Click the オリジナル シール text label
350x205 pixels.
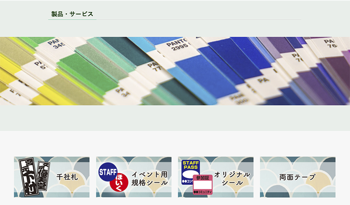click(x=232, y=178)
